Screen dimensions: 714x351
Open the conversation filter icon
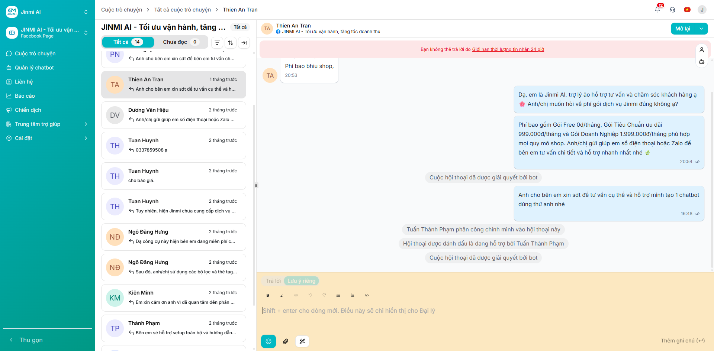[217, 43]
